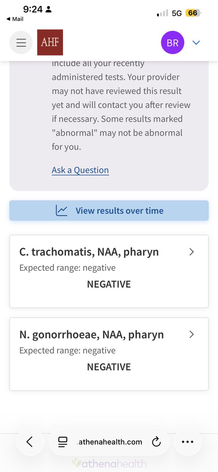Expand the C. trachomatis chevron arrow
The height and width of the screenshot is (472, 218).
coord(192,252)
